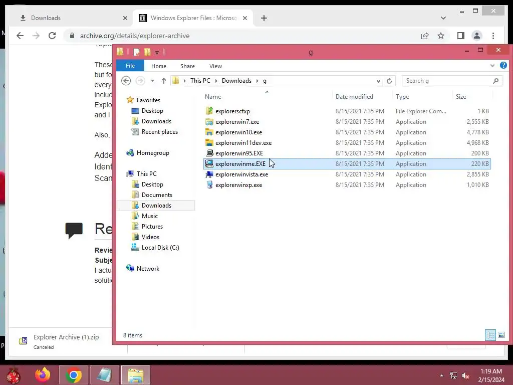The image size is (513, 385).
Task: Open the File menu
Action: [130, 66]
